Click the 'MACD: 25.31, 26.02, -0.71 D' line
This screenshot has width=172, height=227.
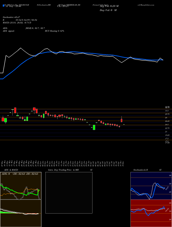click(x=17, y=23)
